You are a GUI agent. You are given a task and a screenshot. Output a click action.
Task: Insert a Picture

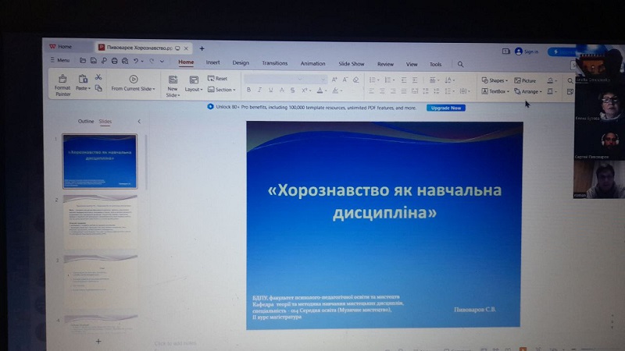(x=525, y=80)
